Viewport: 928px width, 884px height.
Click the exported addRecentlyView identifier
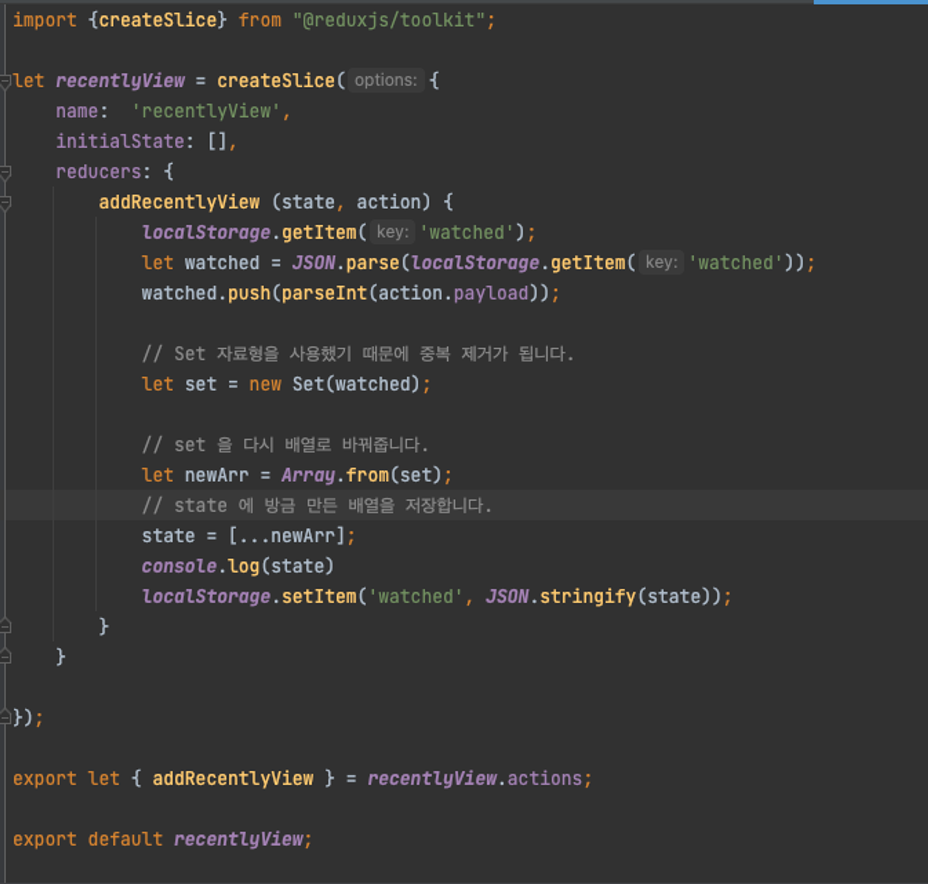click(233, 779)
